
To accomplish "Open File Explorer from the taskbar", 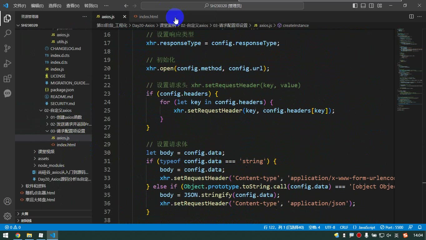I will [x=29, y=235].
